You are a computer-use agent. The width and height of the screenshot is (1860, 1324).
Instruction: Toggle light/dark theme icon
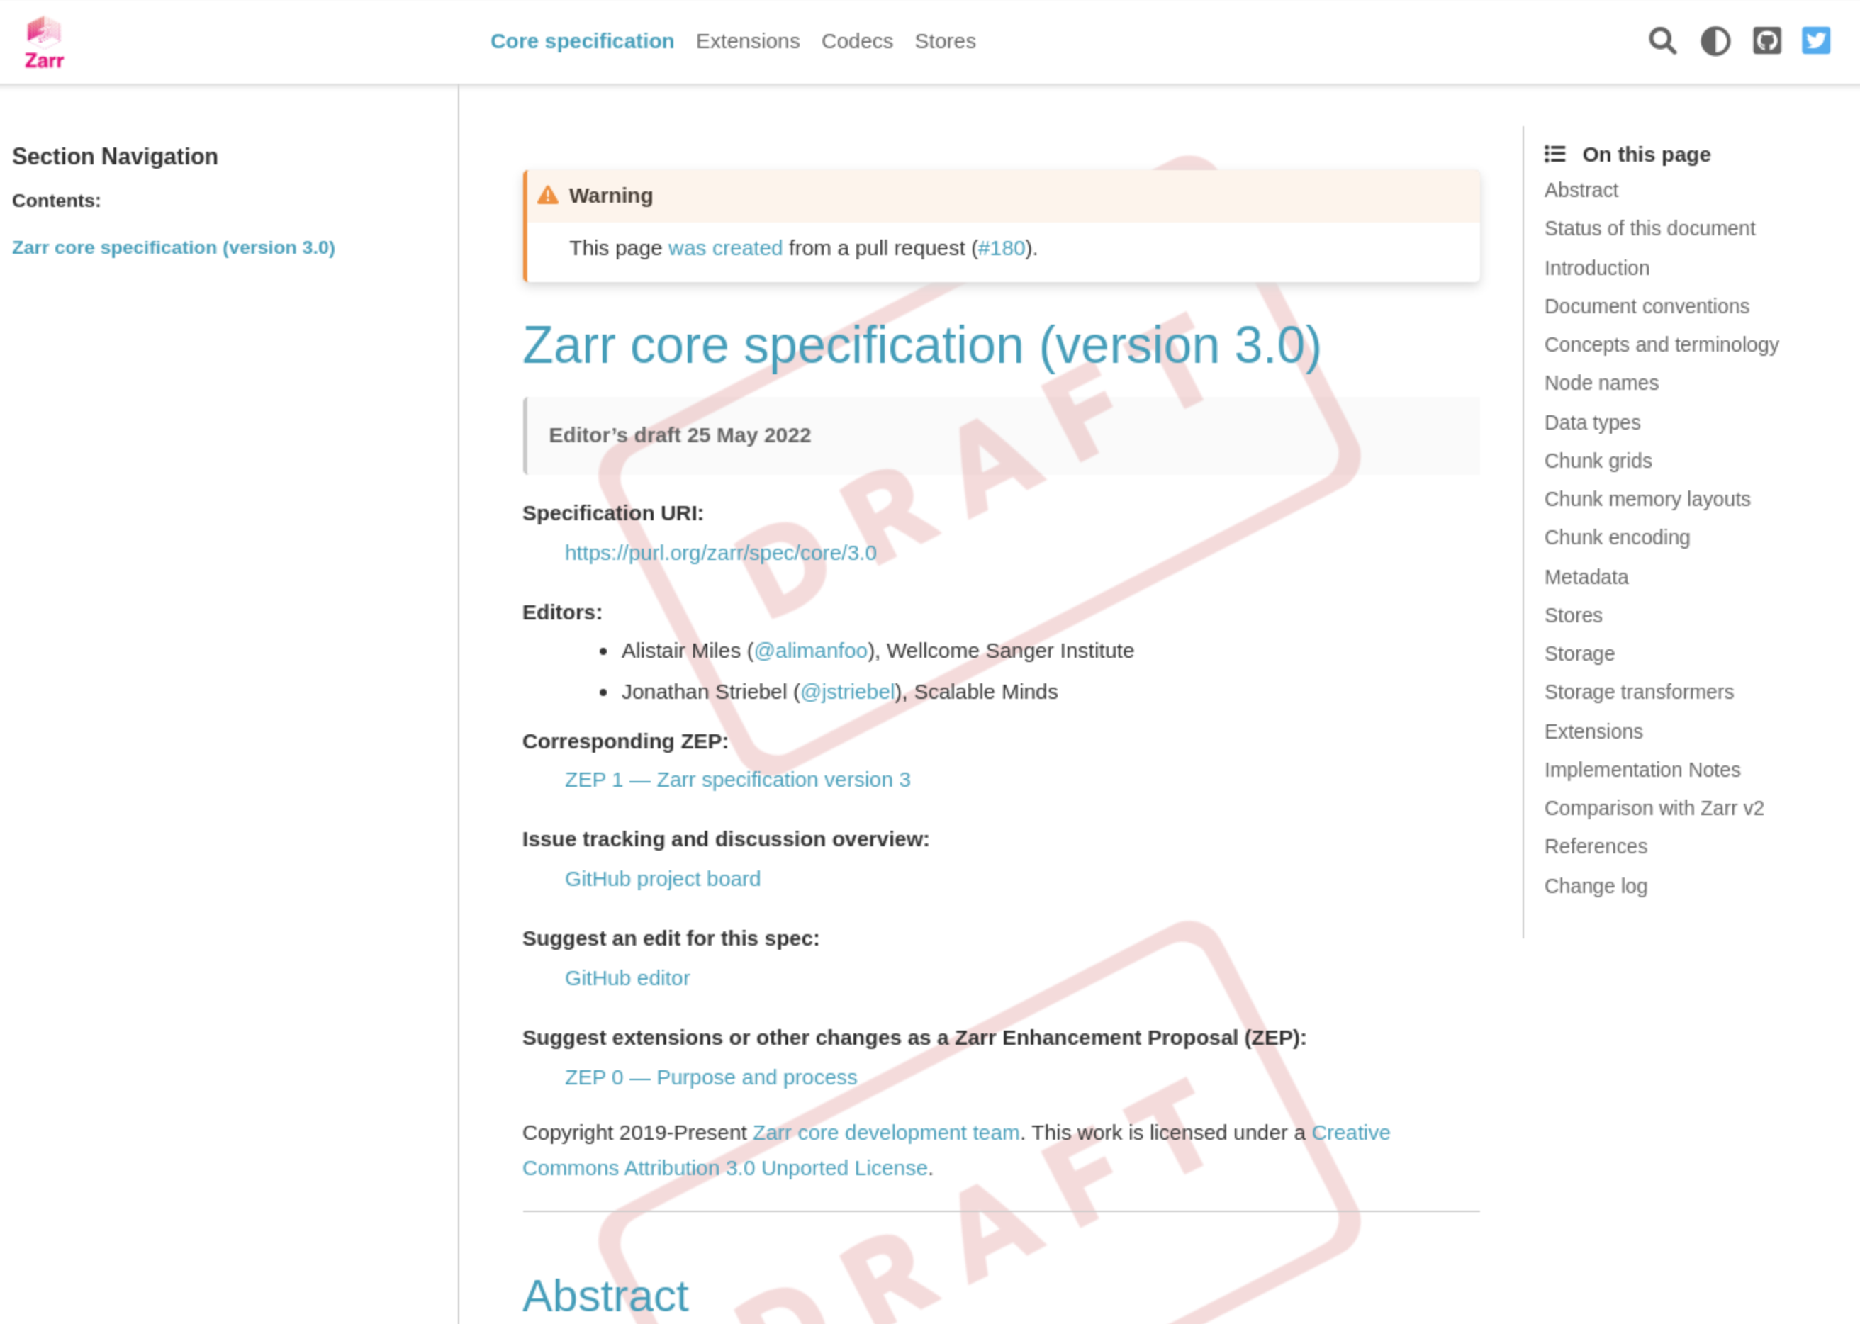(1715, 41)
